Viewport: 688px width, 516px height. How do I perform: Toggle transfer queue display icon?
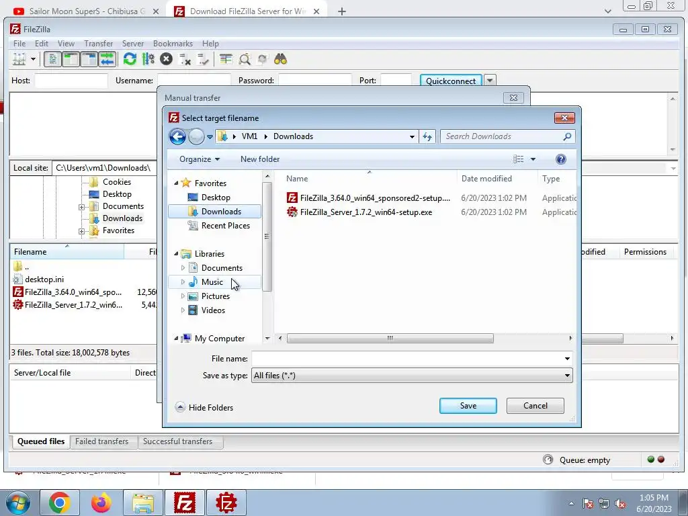click(107, 59)
